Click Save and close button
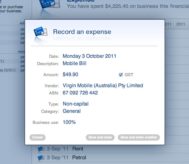The width and height of the screenshot is (189, 164). [x=100, y=137]
